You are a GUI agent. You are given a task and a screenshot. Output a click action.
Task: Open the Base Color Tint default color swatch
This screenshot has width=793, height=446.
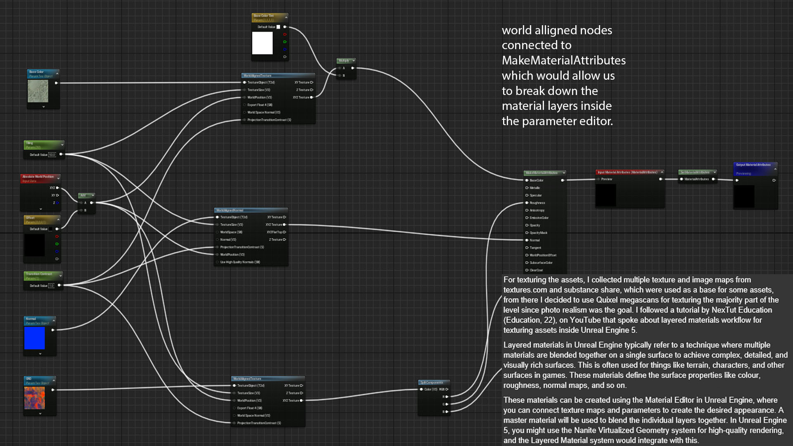click(278, 27)
